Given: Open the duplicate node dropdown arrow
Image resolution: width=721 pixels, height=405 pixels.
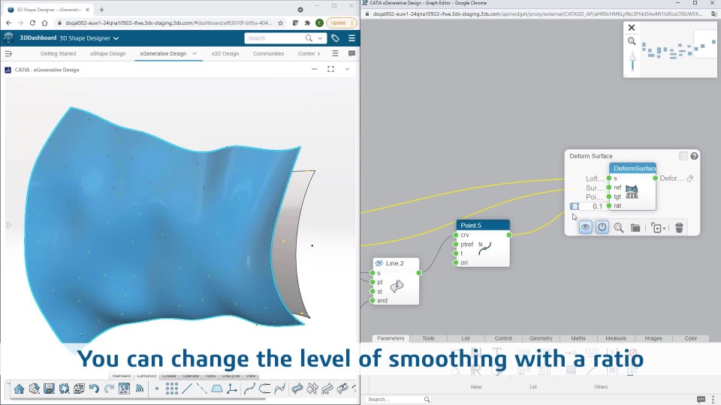Looking at the screenshot, I should pos(665,229).
